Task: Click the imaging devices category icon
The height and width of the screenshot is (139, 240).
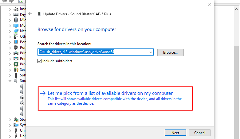Action: pos(16,9)
